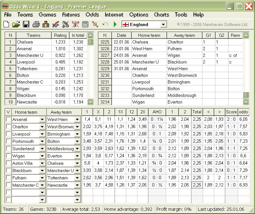255x214 pixels.
Task: Tick the checkbox for Liverpool vs Birmingham
Action: coord(8,134)
